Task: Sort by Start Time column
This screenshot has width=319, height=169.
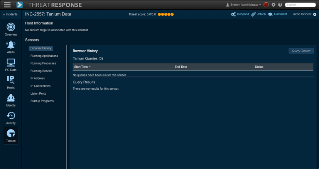Action: 82,67
